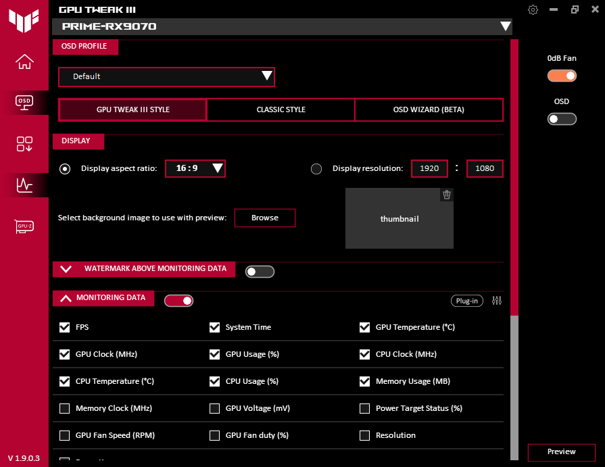This screenshot has width=605, height=467.
Task: Open settings gear in title bar
Action: click(x=533, y=9)
